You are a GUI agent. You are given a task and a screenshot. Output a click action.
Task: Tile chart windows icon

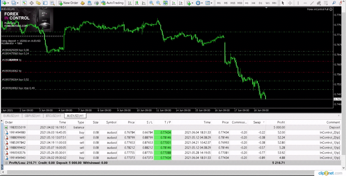[165, 3]
